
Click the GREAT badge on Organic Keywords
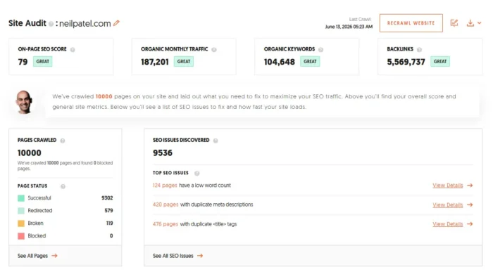[x=310, y=62]
